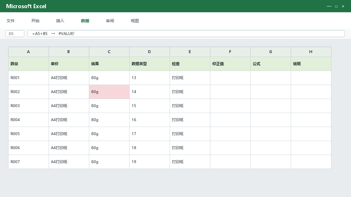
Task: Select column H header
Action: coord(311,52)
